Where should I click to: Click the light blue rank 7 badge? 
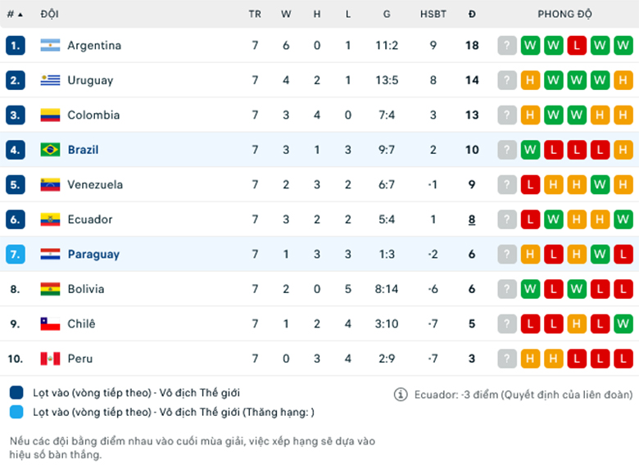(x=16, y=254)
